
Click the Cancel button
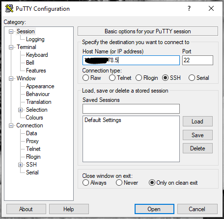[197, 209]
